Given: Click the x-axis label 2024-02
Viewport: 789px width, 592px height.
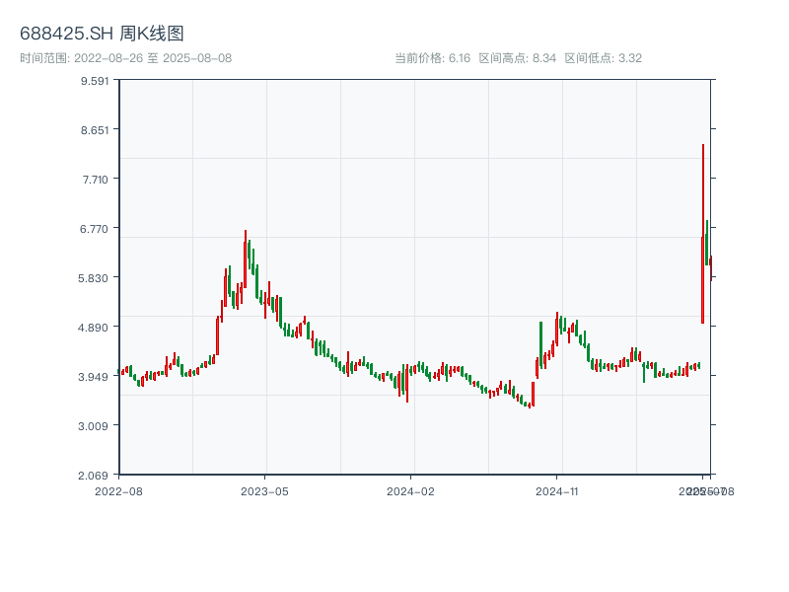Looking at the screenshot, I should (x=410, y=491).
